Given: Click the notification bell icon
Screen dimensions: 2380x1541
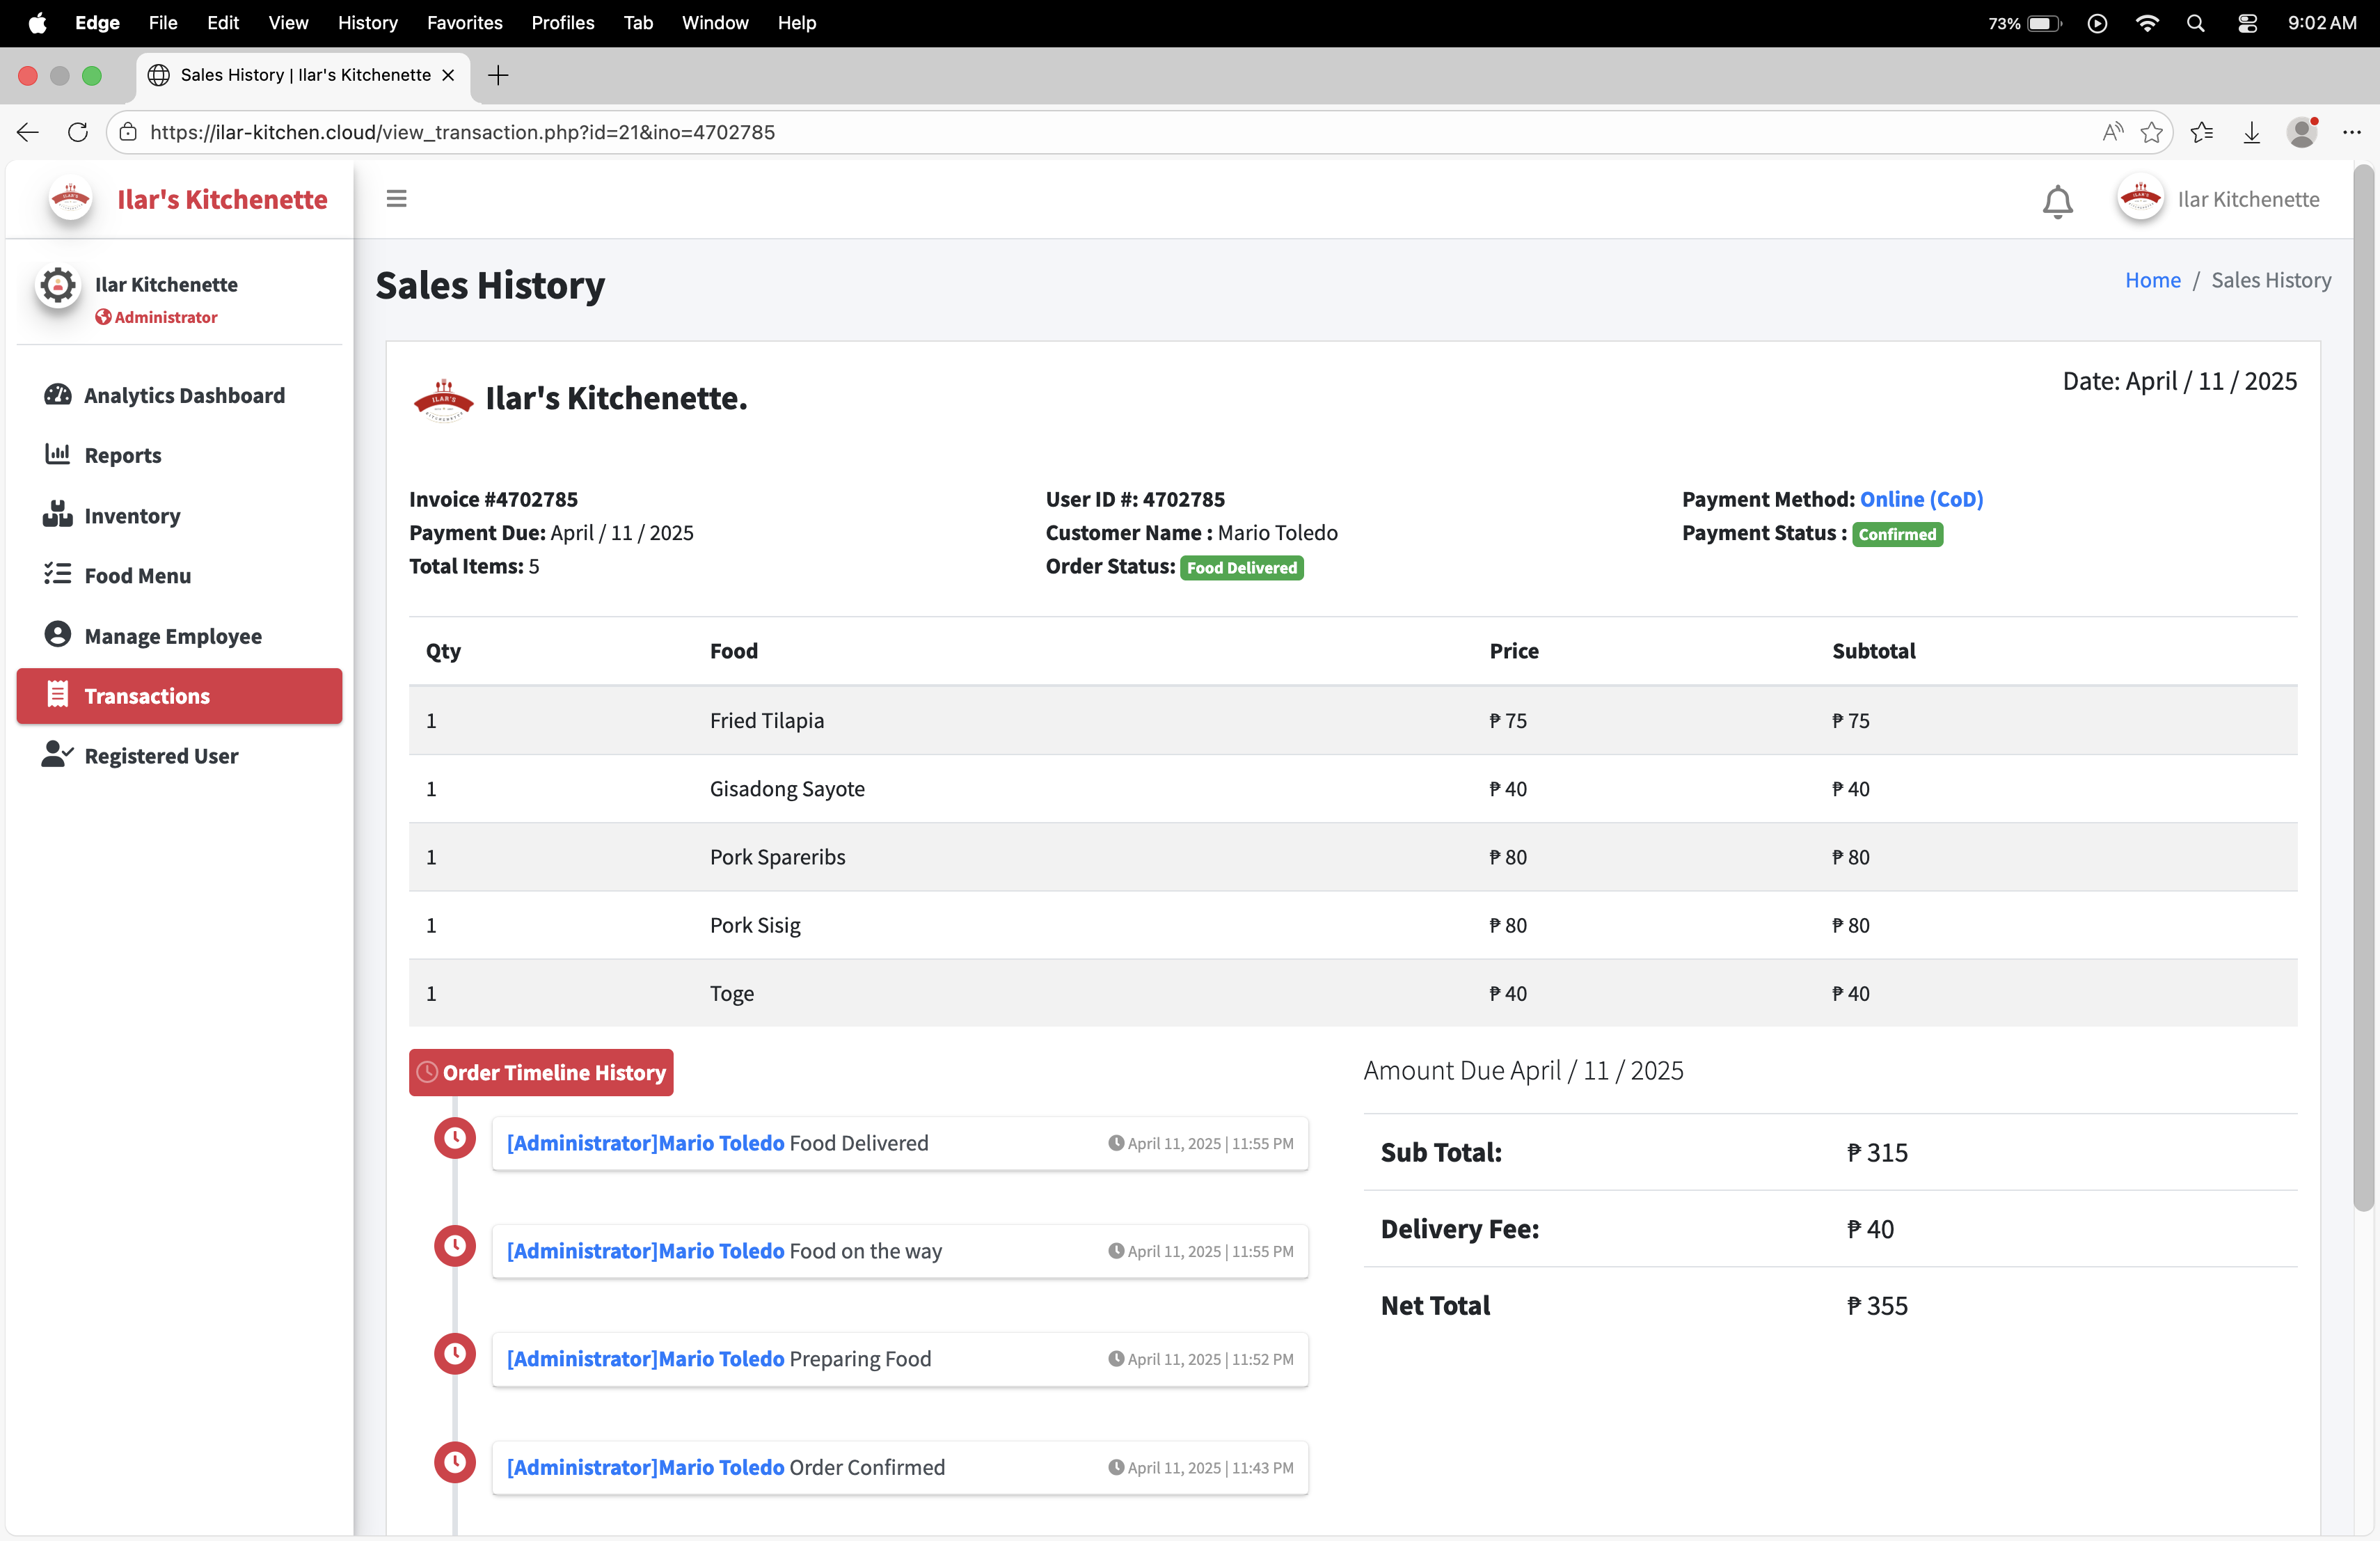Looking at the screenshot, I should [x=2057, y=201].
